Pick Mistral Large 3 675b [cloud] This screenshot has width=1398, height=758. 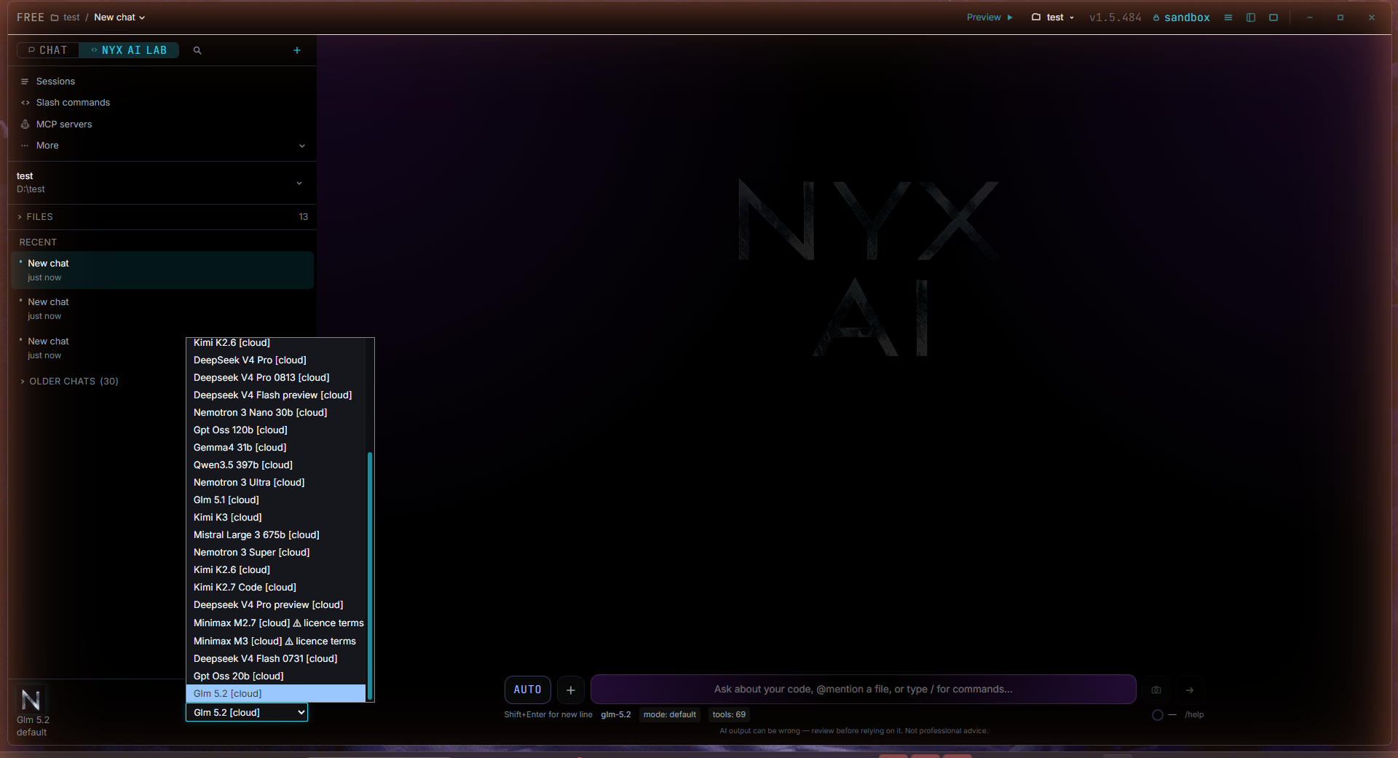(276, 535)
